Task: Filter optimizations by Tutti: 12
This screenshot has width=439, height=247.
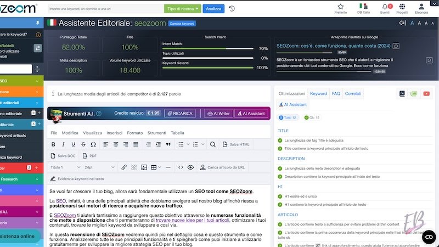Action: pyautogui.click(x=288, y=117)
